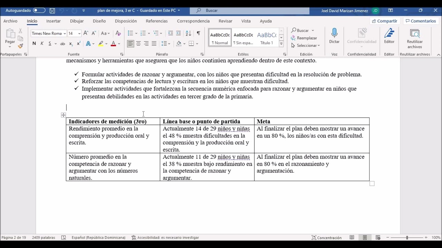Select Align left
Image resolution: width=442 pixels, height=248 pixels.
130,43
